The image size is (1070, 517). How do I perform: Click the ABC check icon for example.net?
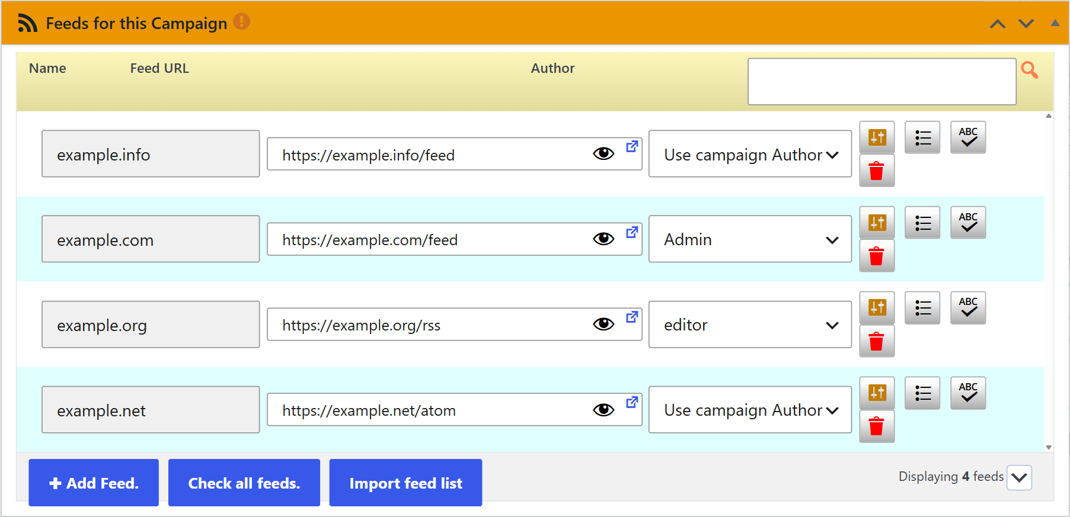pyautogui.click(x=968, y=393)
